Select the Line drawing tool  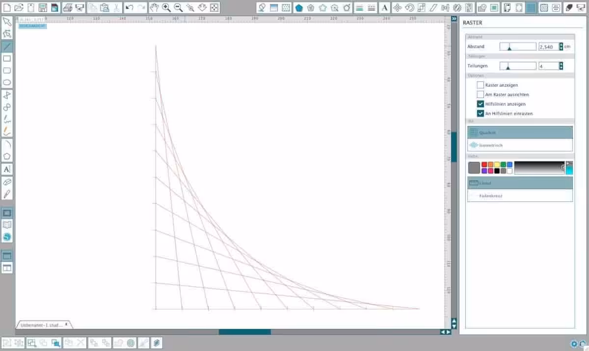7,47
